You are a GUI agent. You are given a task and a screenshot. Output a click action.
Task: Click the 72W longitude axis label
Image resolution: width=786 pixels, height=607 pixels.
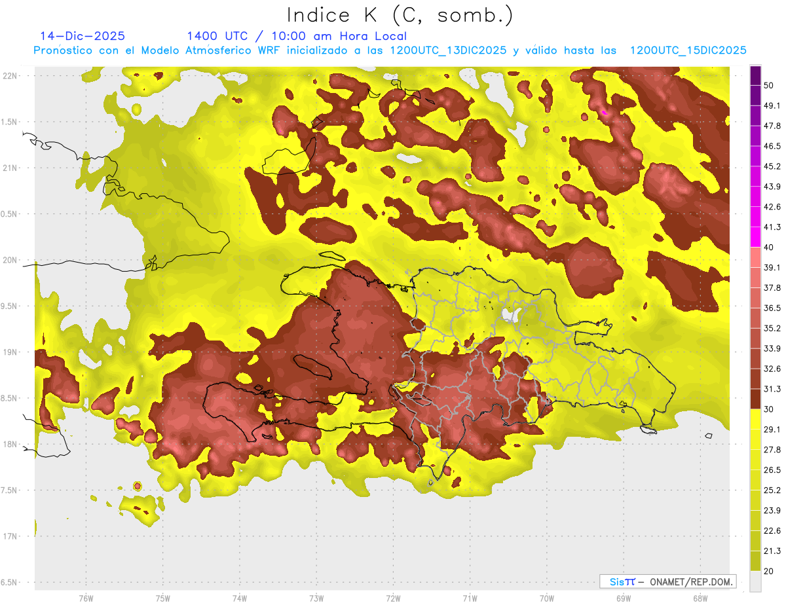click(393, 598)
